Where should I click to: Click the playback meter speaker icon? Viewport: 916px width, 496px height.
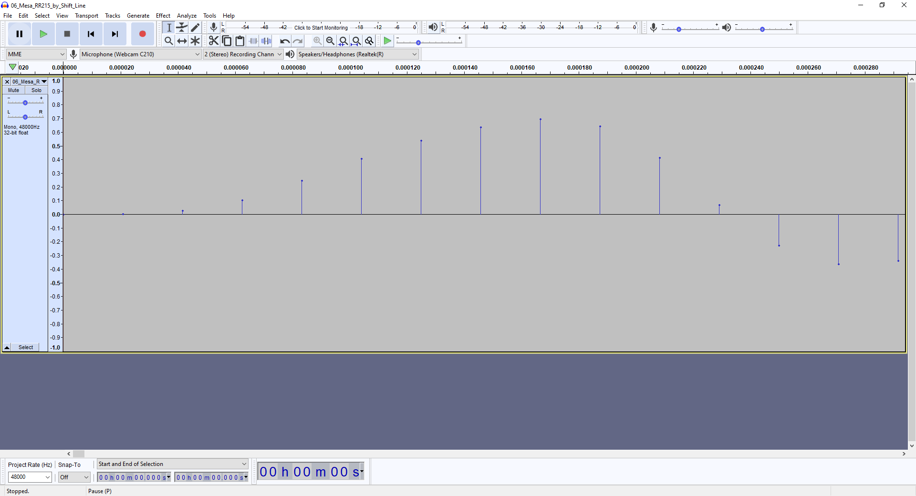[433, 27]
